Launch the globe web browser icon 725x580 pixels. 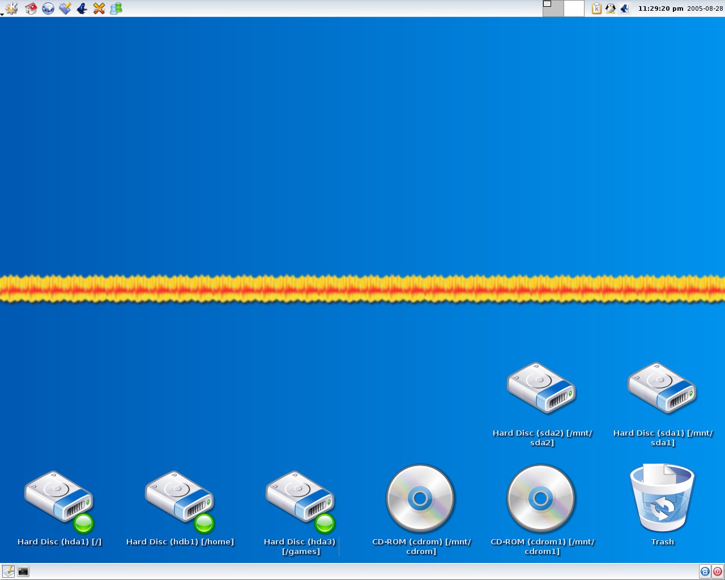point(48,8)
